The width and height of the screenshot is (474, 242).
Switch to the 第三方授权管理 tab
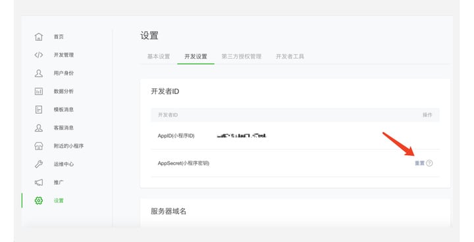tap(242, 57)
